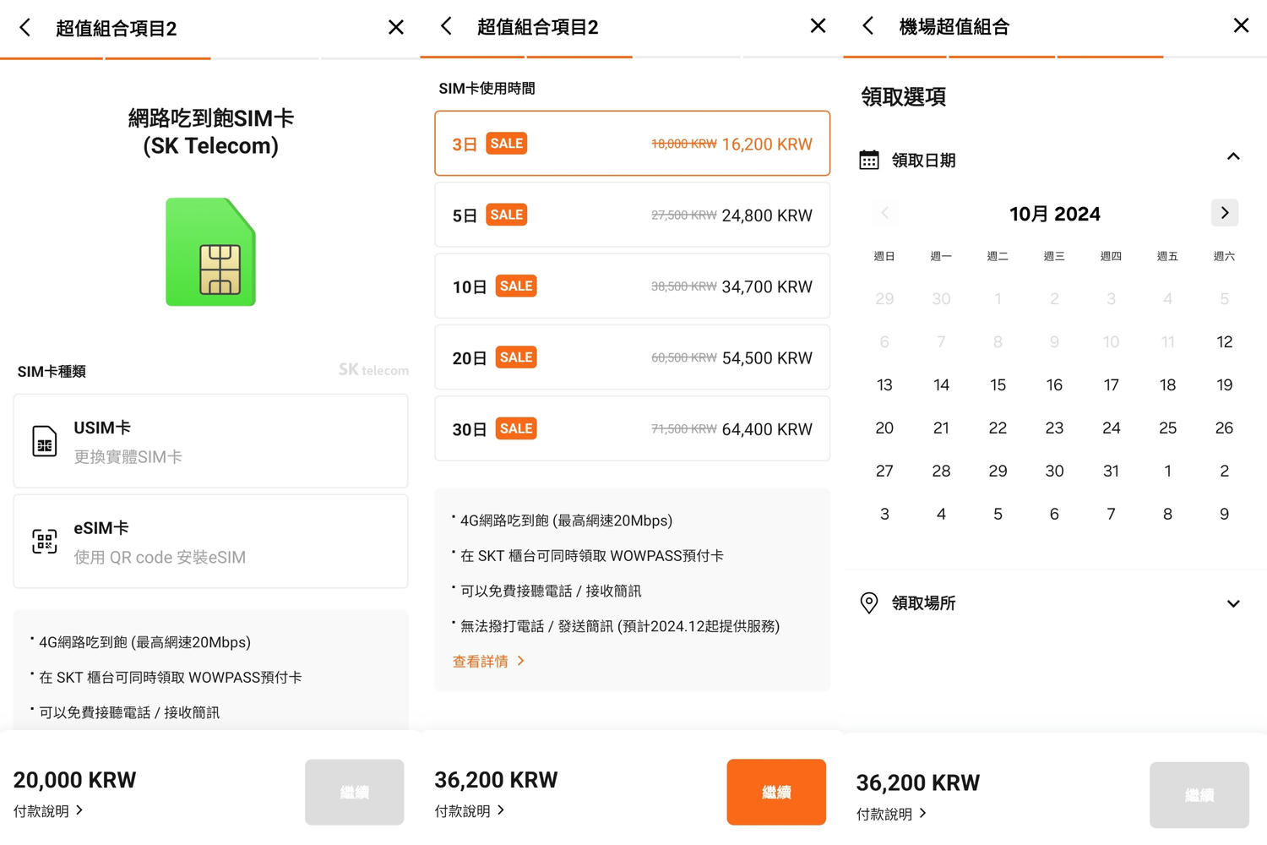Choose the 5日 24,800 KRW plan
Image resolution: width=1267 pixels, height=845 pixels.
(x=633, y=215)
